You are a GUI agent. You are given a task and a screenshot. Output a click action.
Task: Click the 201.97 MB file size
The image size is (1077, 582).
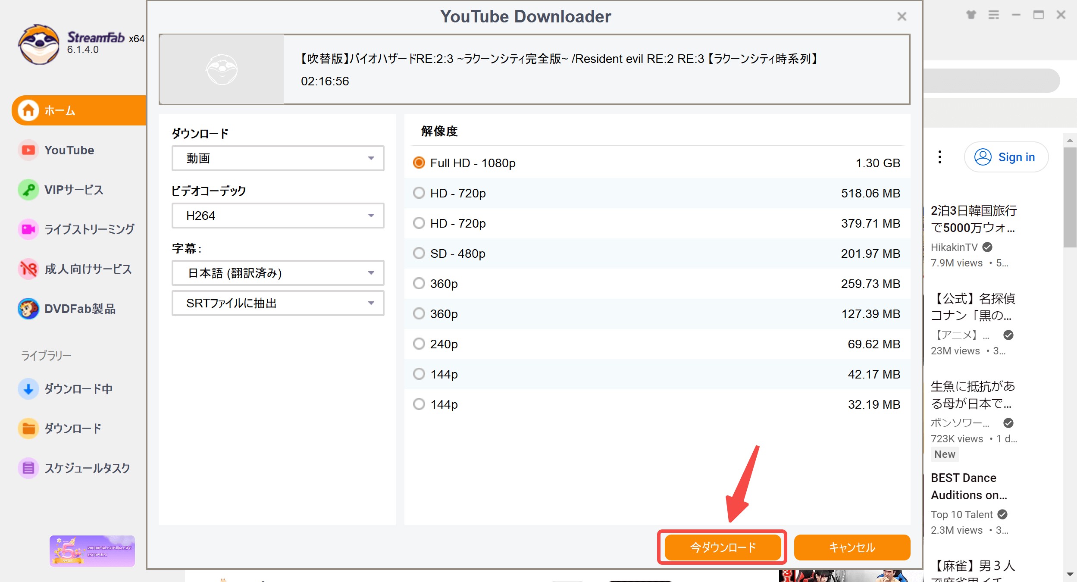click(870, 253)
